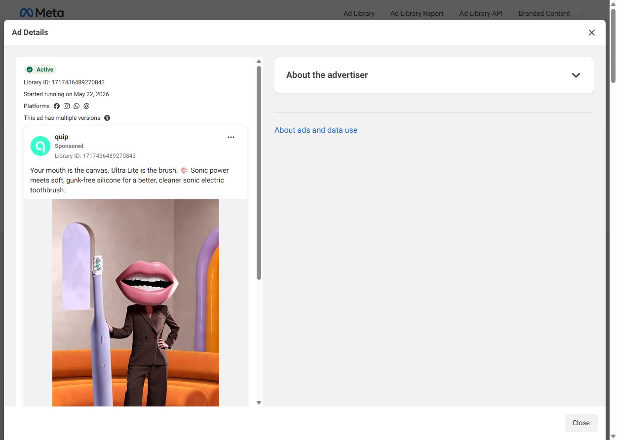The height and width of the screenshot is (440, 617).
Task: Click the quip advertiser name
Action: pos(62,137)
